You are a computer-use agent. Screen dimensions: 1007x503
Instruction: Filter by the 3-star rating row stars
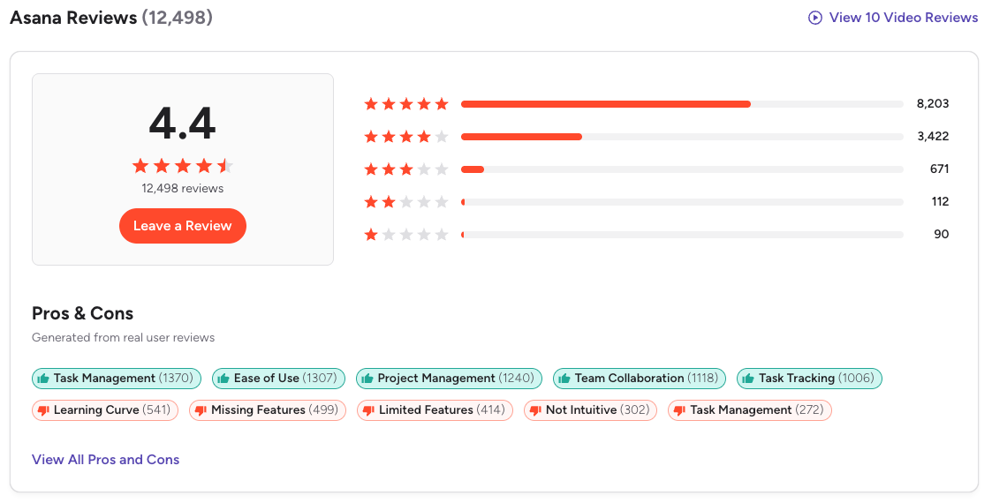point(405,169)
